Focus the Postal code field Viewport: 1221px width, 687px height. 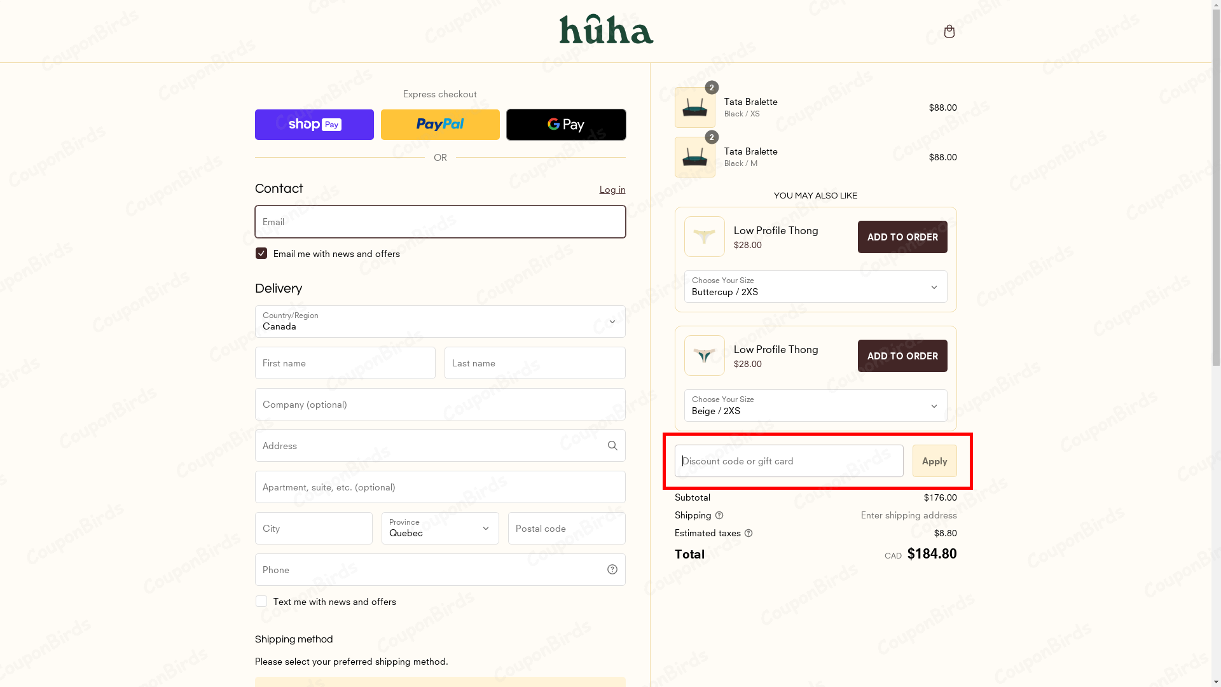567,528
